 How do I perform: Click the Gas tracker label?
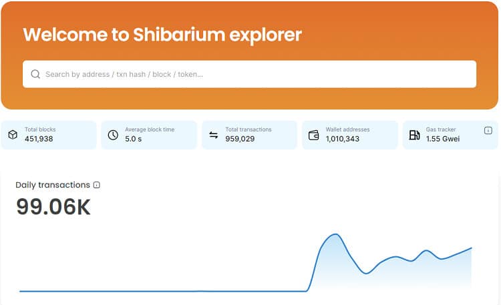pyautogui.click(x=441, y=129)
